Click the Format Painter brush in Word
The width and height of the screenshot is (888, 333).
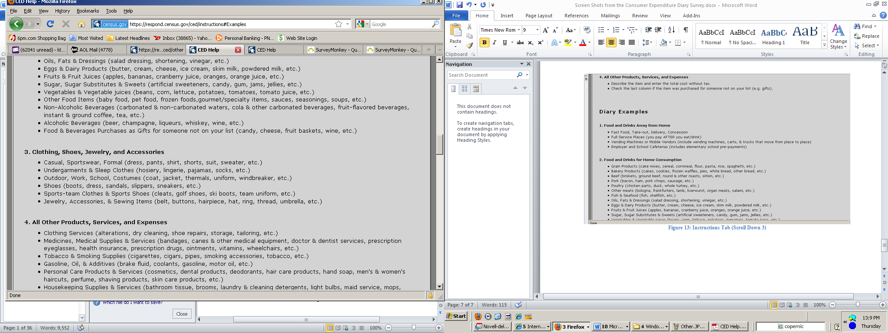tap(470, 45)
